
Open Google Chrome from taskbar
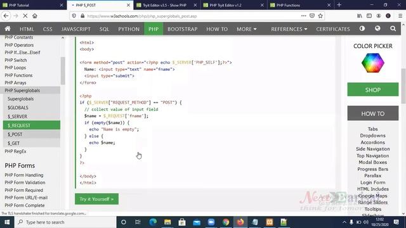tap(226, 222)
